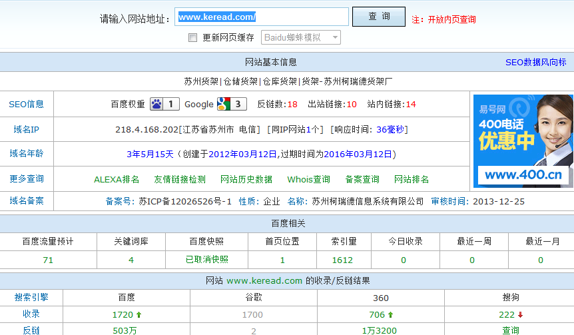574x335 pixels.
Task: Click the green up arrow beside 1720
Action: click(x=139, y=314)
